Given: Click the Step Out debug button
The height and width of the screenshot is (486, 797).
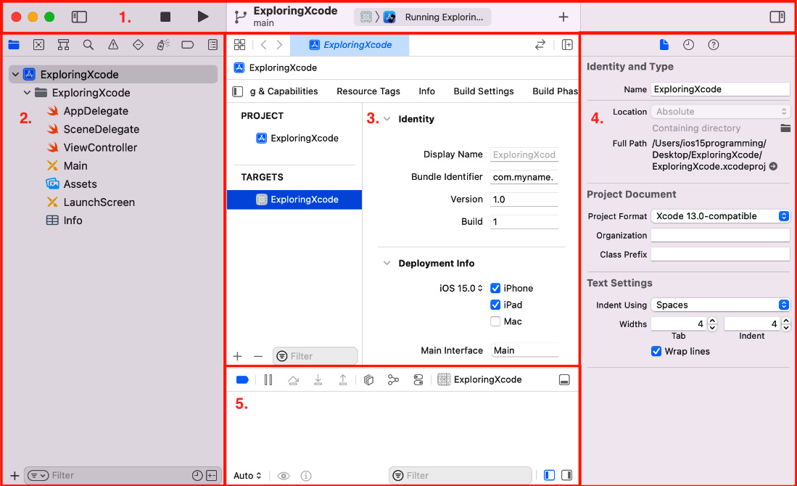Looking at the screenshot, I should click(343, 380).
